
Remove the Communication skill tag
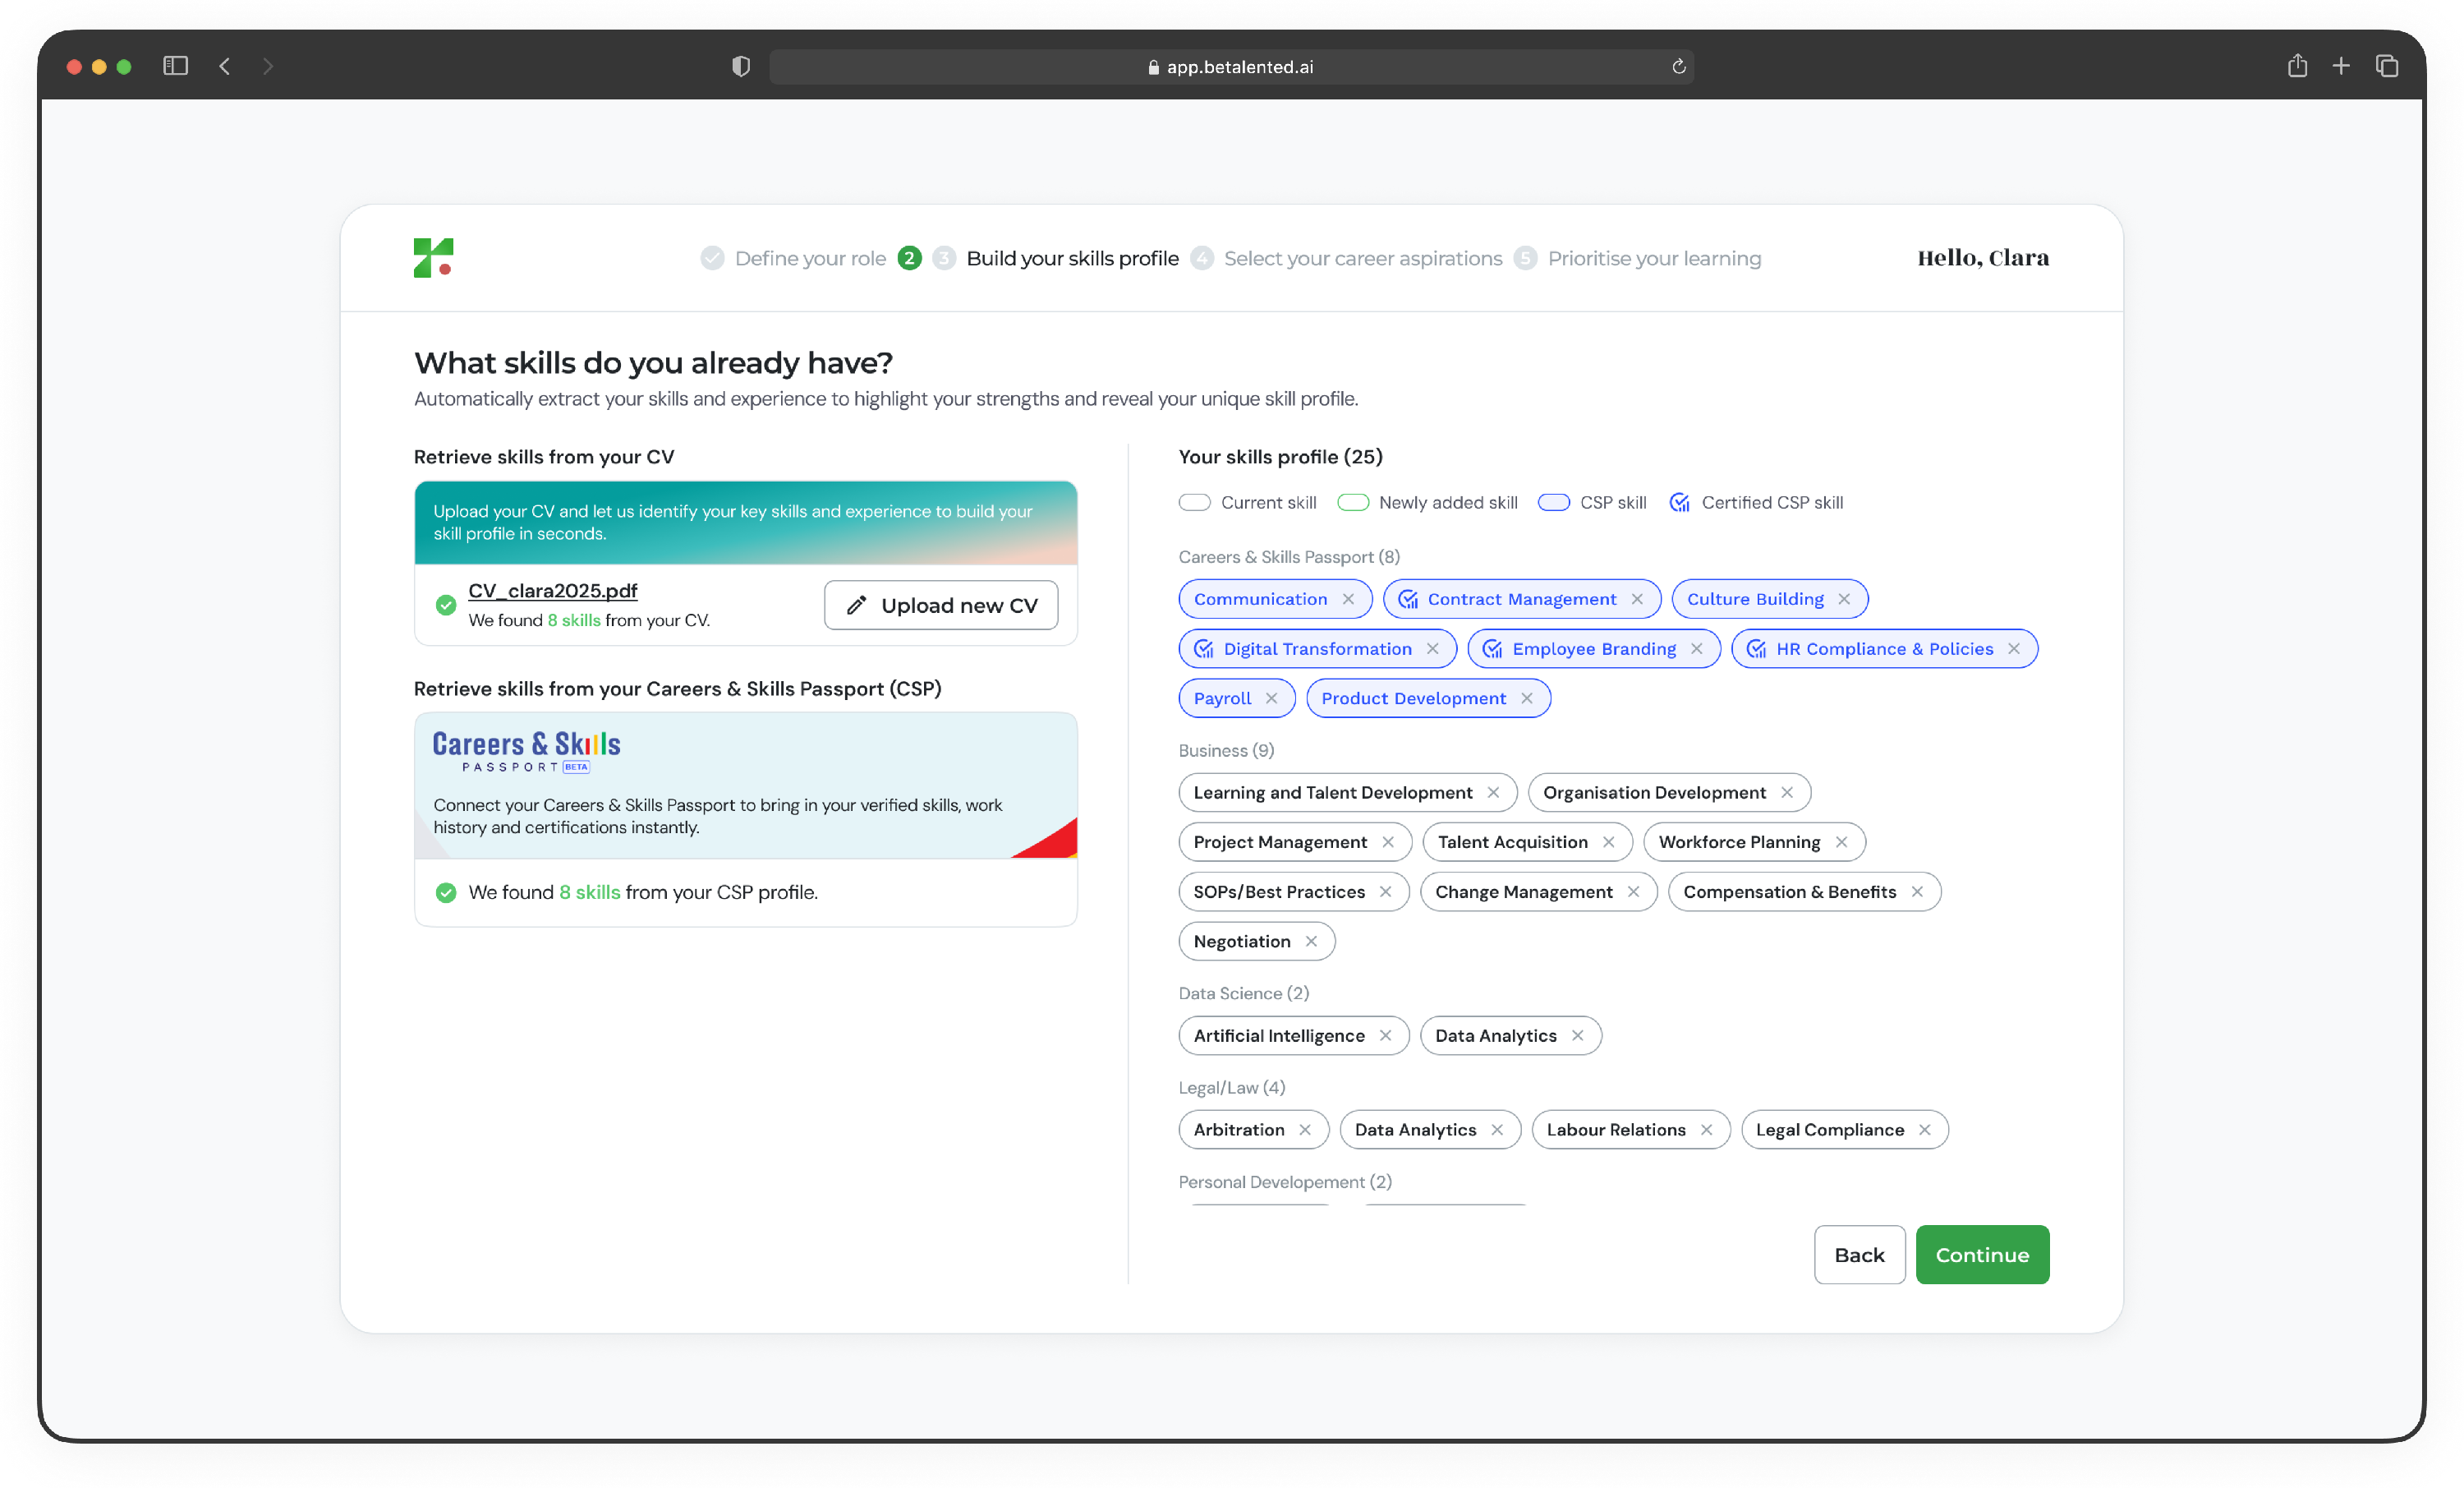point(1348,598)
